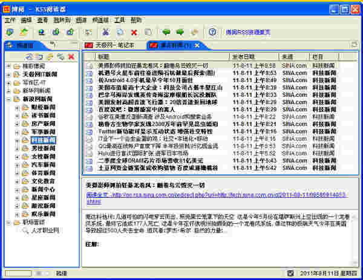The image size is (363, 280).
Task: Select the 新闻中心 channel
Action: 44,189
